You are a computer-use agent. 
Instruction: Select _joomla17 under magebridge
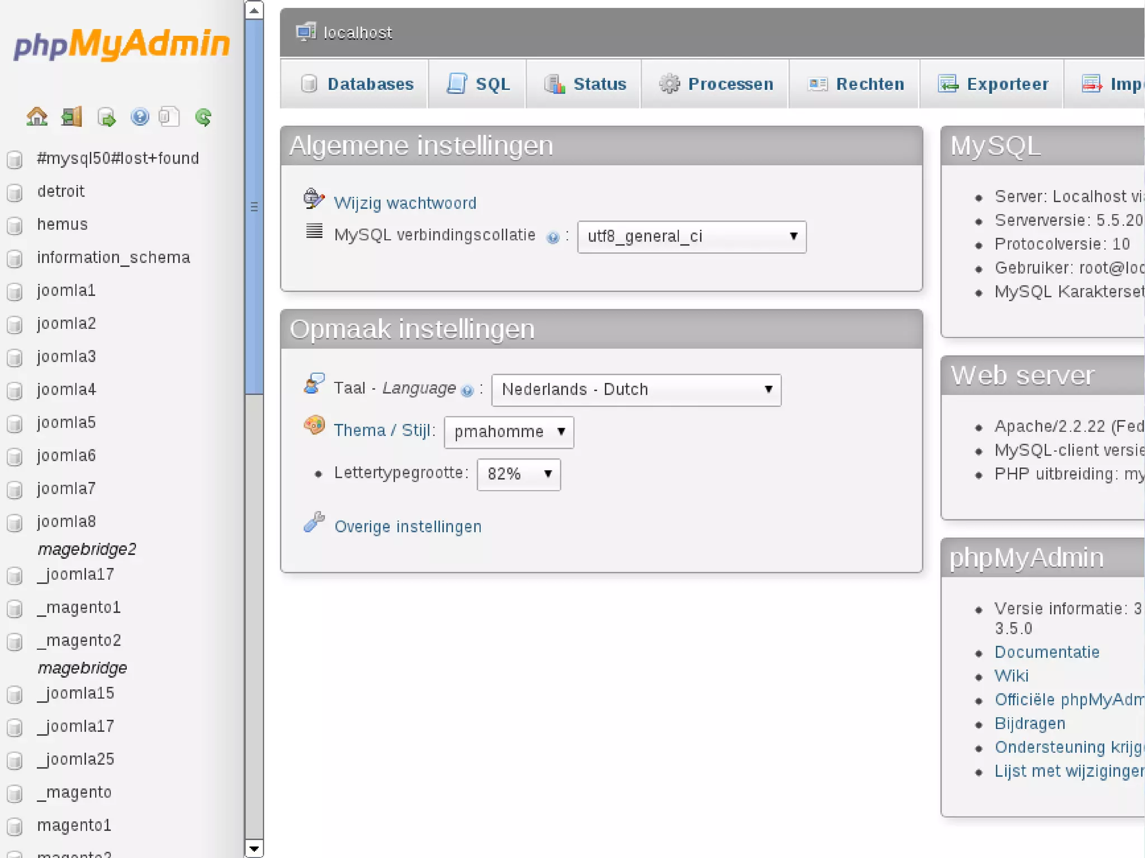[75, 727]
